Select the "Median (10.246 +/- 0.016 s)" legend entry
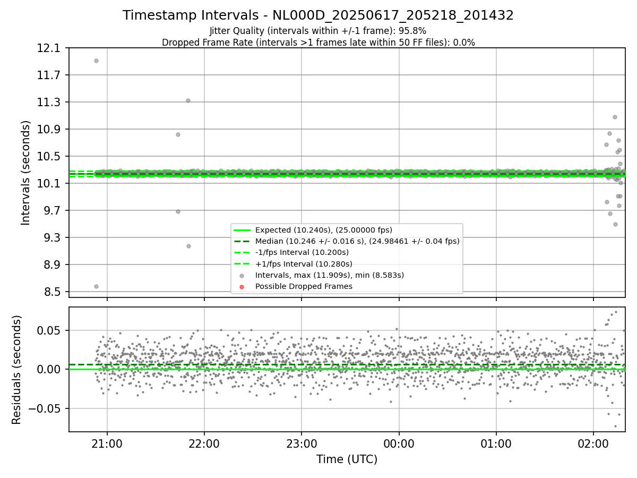Screen dimensions: 637x478 click(x=357, y=241)
